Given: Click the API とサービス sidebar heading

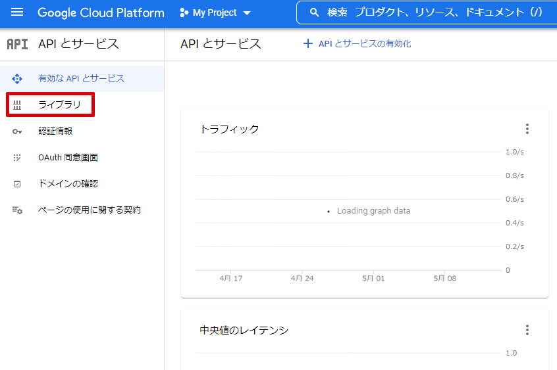Looking at the screenshot, I should click(x=78, y=44).
